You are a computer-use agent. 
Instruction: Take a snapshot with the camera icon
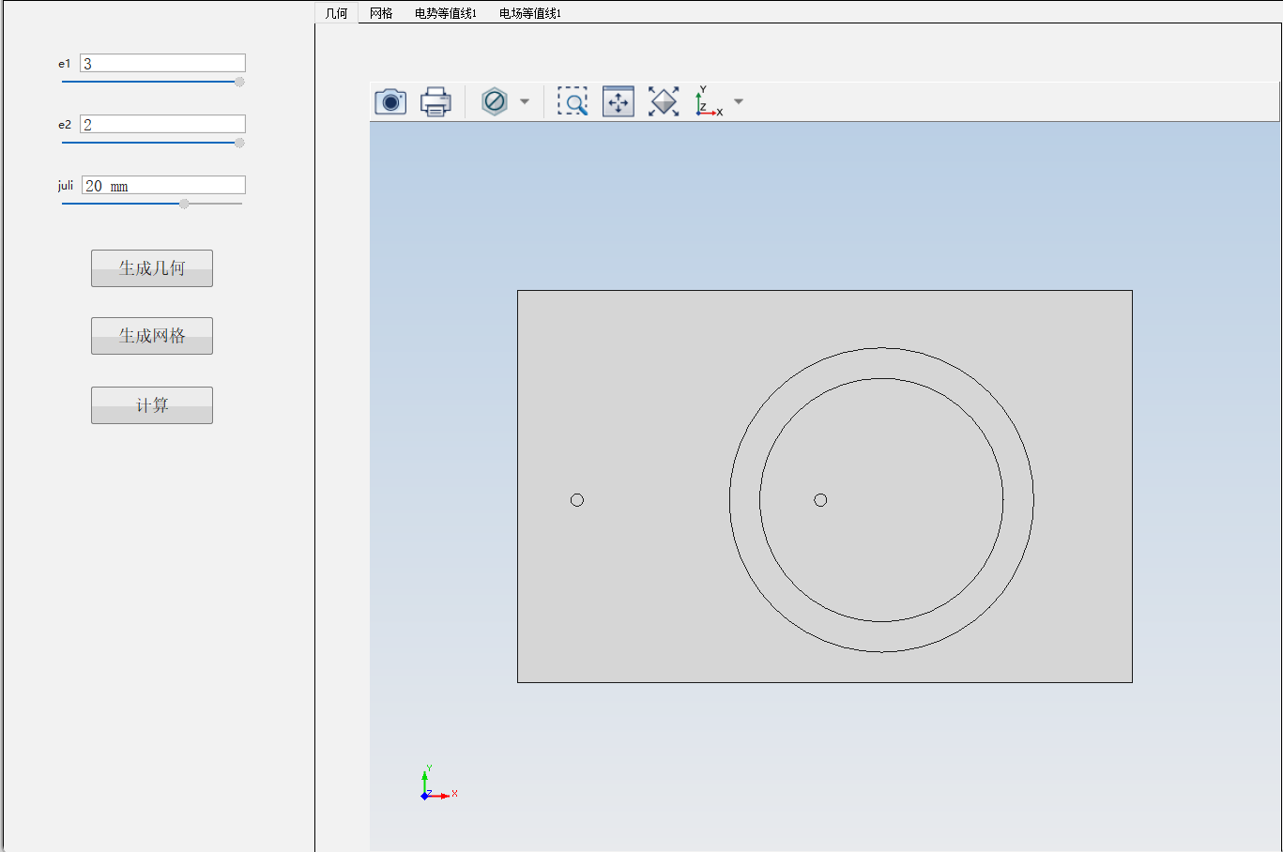pyautogui.click(x=390, y=101)
